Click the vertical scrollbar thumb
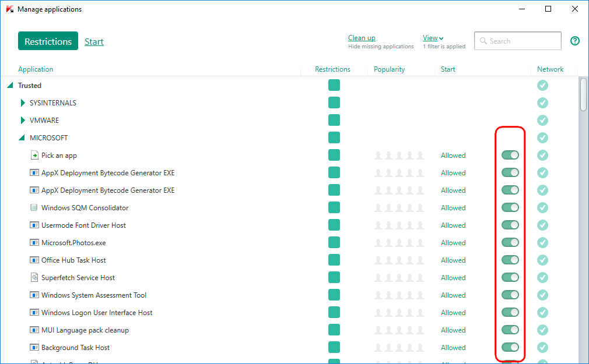This screenshot has height=364, width=589. pyautogui.click(x=583, y=94)
